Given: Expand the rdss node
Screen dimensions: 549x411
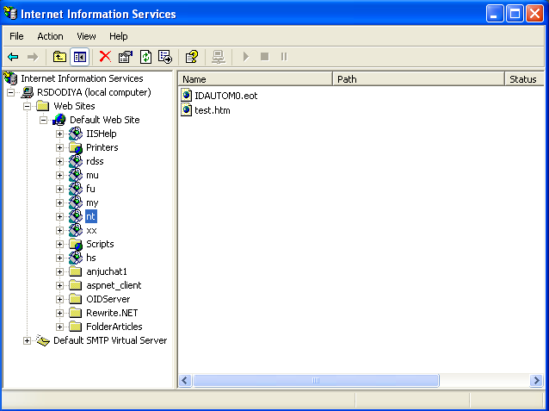Looking at the screenshot, I should coord(59,161).
